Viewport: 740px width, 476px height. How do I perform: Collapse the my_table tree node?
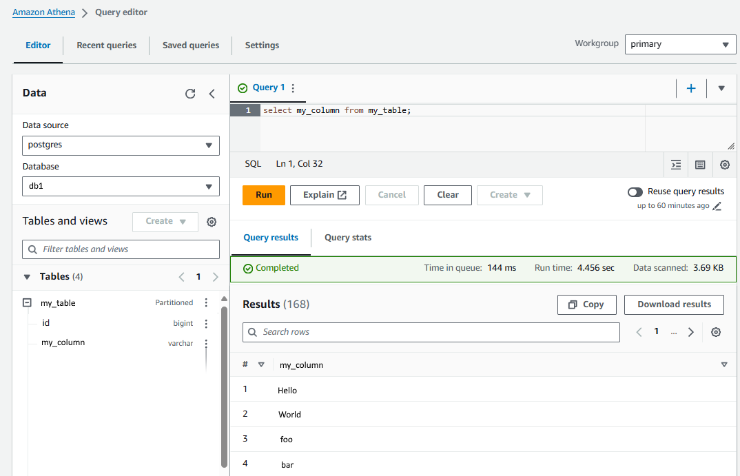(x=28, y=302)
